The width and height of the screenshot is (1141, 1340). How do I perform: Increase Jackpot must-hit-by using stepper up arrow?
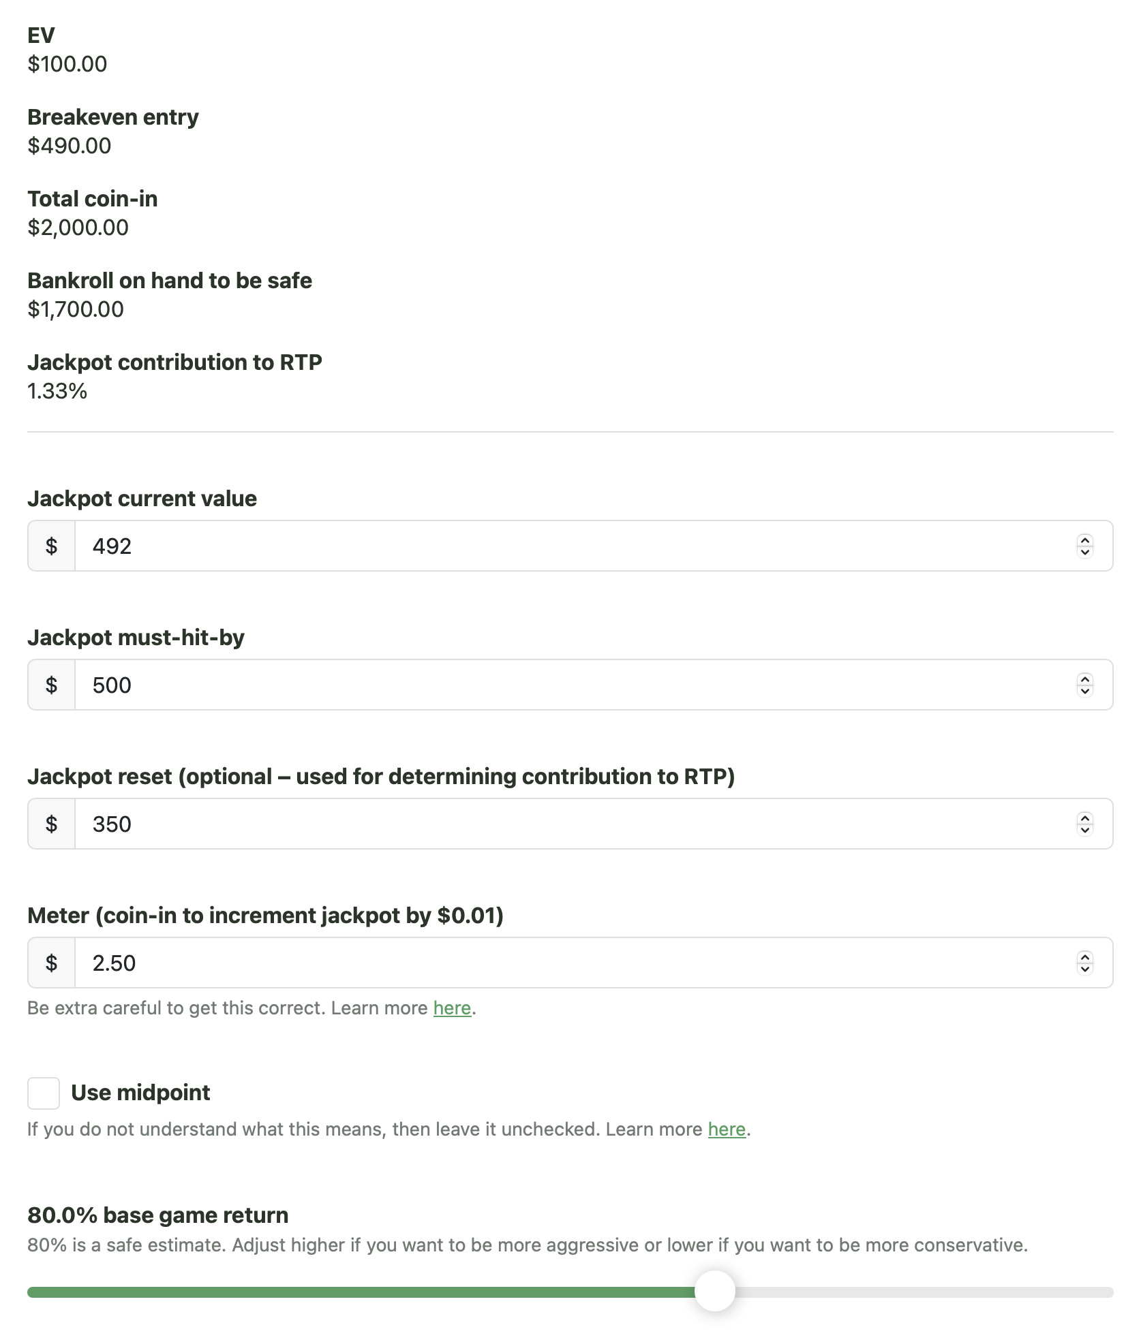1085,679
